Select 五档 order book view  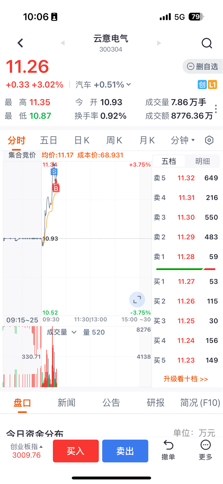168,161
